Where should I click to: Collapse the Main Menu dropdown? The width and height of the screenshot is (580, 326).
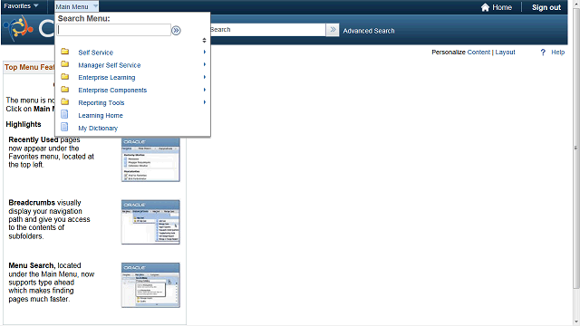[x=76, y=6]
